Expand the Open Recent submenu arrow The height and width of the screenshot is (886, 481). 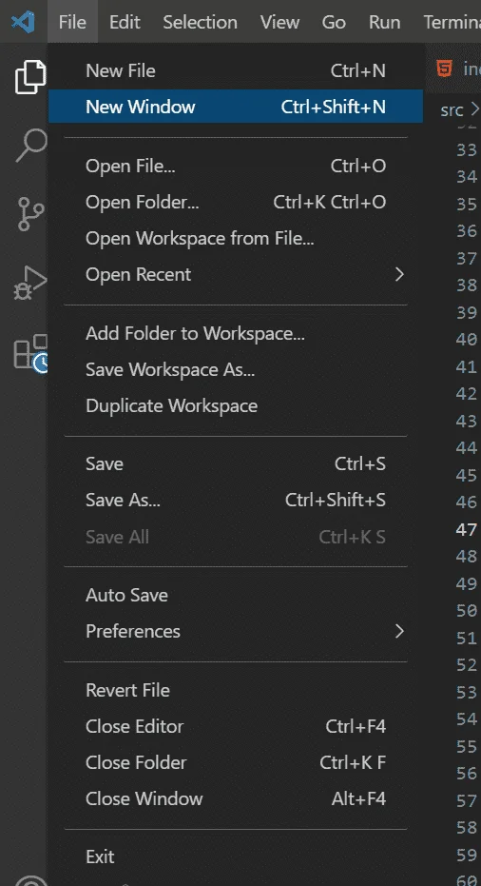(399, 274)
